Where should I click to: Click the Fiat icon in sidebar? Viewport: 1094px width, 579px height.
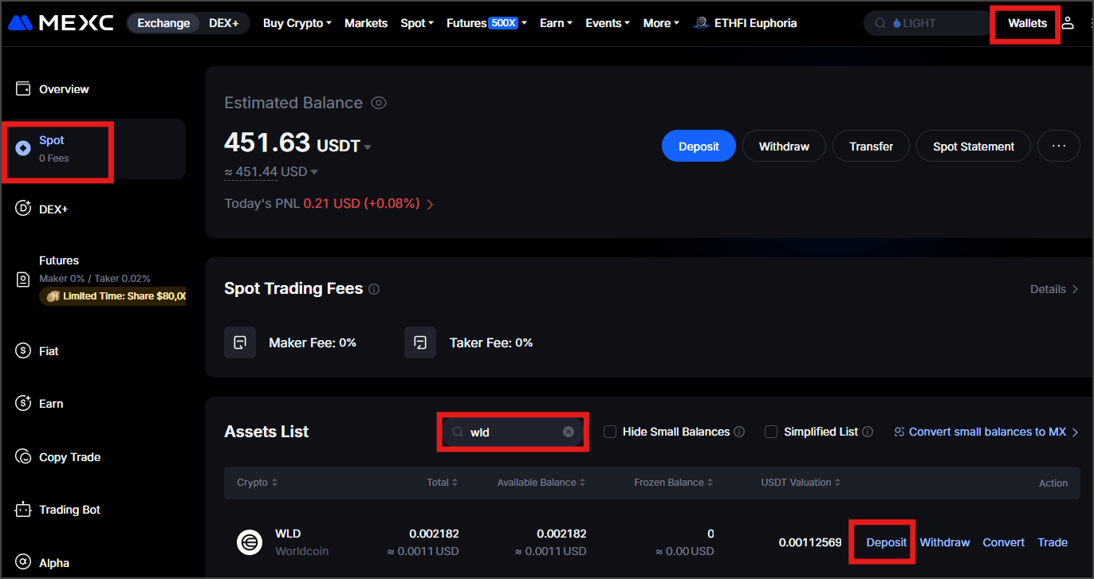(23, 351)
